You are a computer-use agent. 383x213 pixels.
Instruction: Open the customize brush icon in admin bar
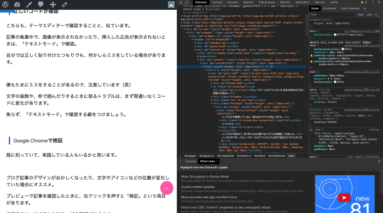(x=29, y=4)
